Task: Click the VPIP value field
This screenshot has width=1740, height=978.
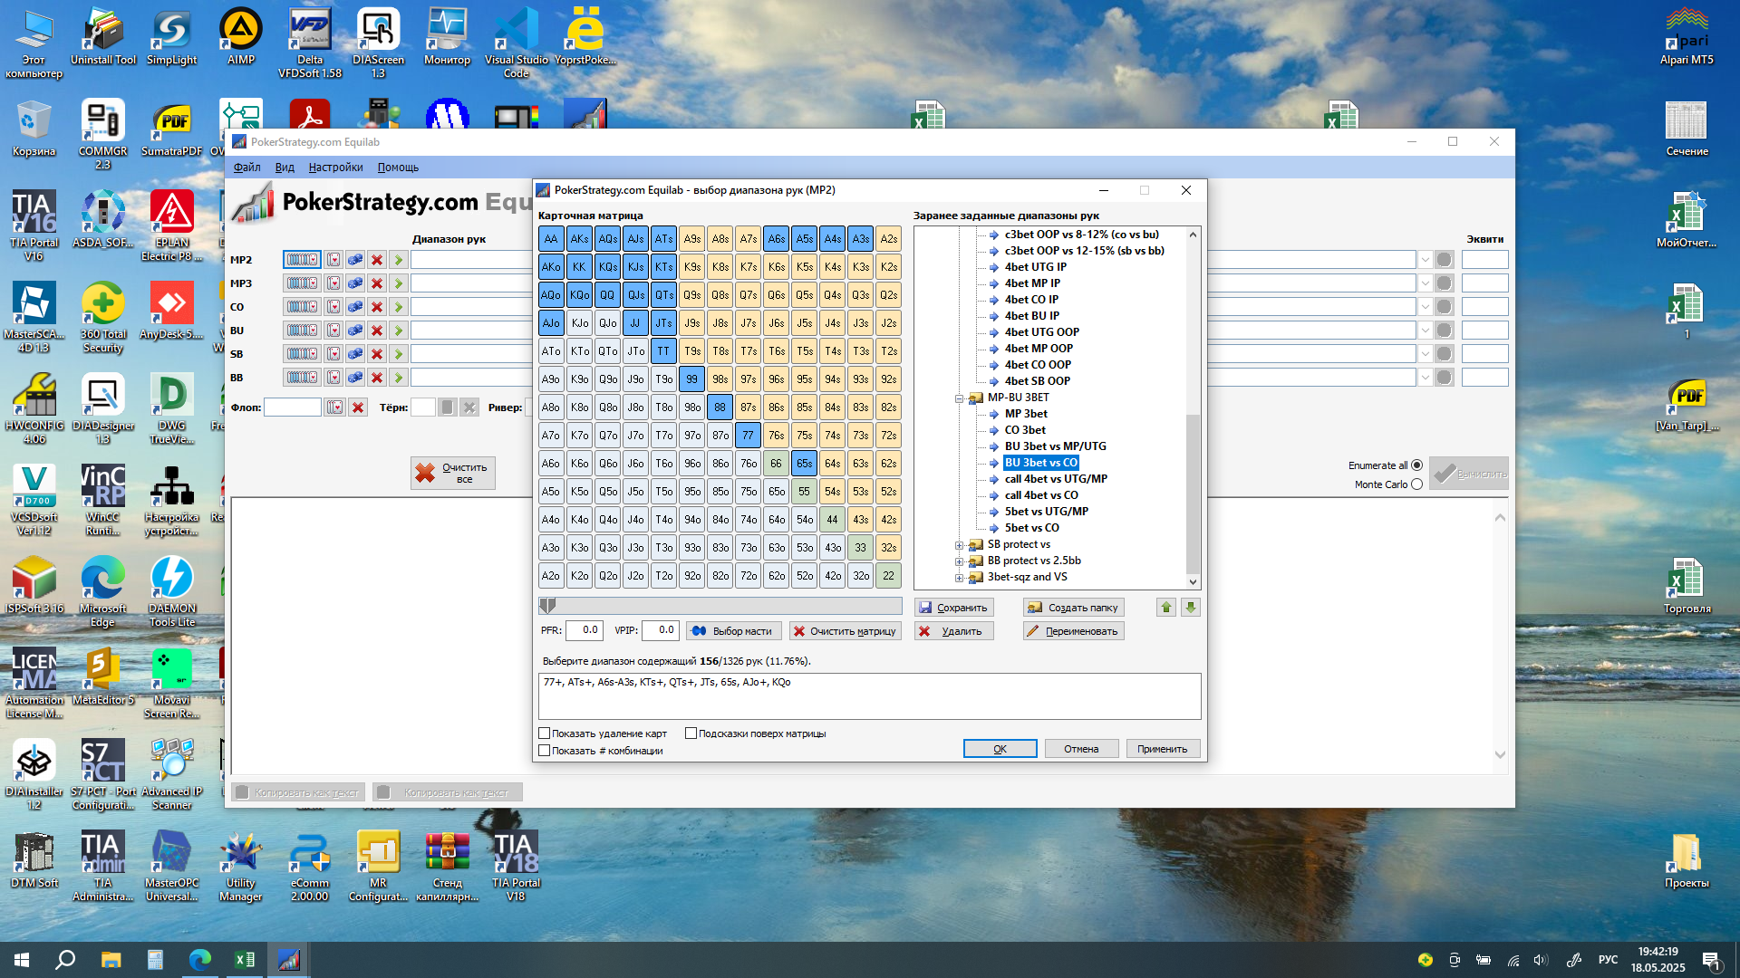Action: tap(661, 630)
